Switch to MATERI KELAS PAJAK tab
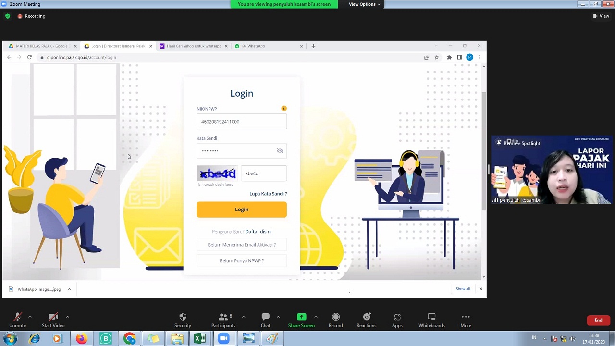The width and height of the screenshot is (615, 346). pyautogui.click(x=41, y=46)
